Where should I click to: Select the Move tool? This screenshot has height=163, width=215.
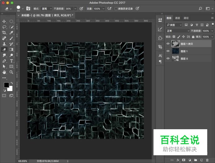tap(4, 21)
